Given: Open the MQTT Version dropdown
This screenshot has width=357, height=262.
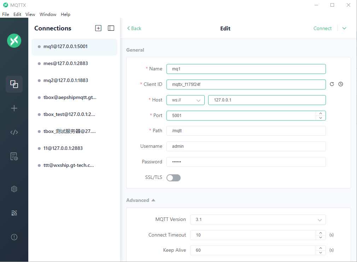Looking at the screenshot, I should (258, 220).
